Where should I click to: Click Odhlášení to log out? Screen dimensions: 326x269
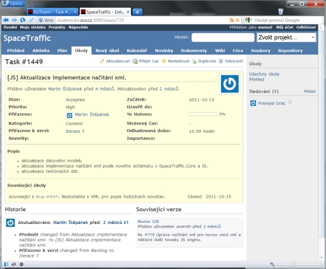(x=306, y=27)
